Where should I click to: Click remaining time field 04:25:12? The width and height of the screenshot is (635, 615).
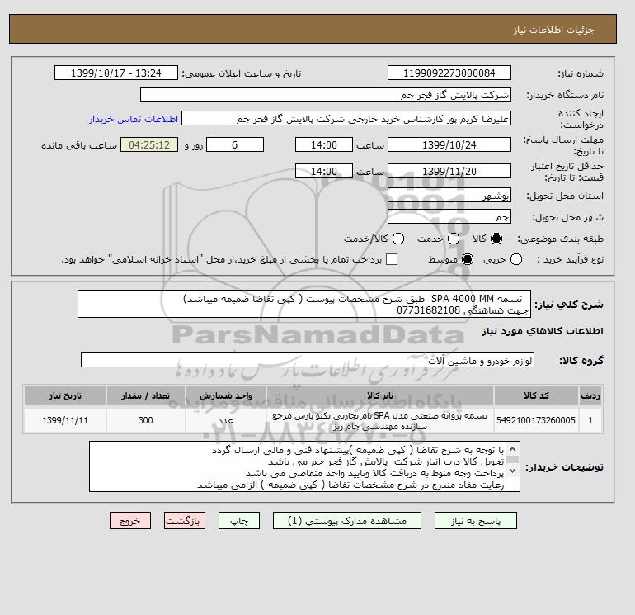point(149,144)
